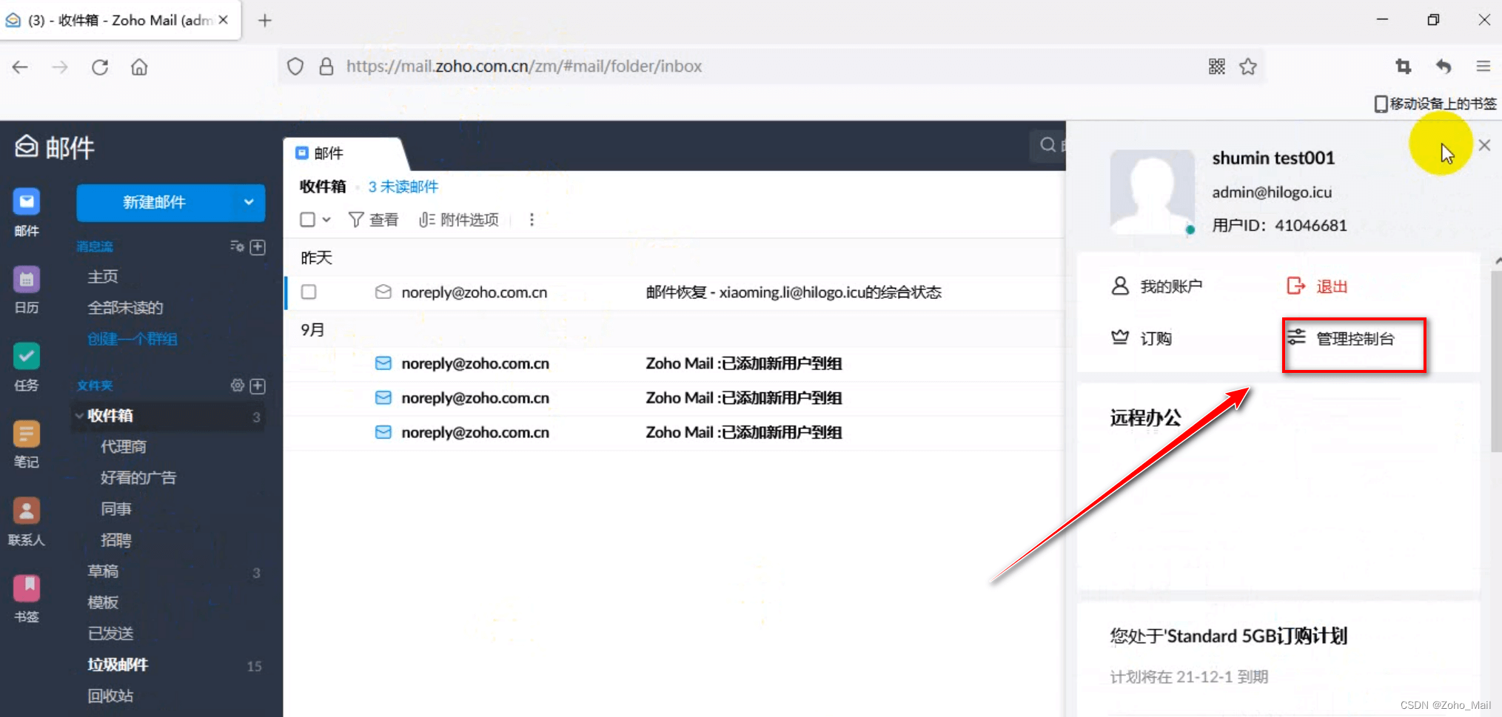
Task: Open stream settings icon beside 消息流
Action: click(237, 246)
